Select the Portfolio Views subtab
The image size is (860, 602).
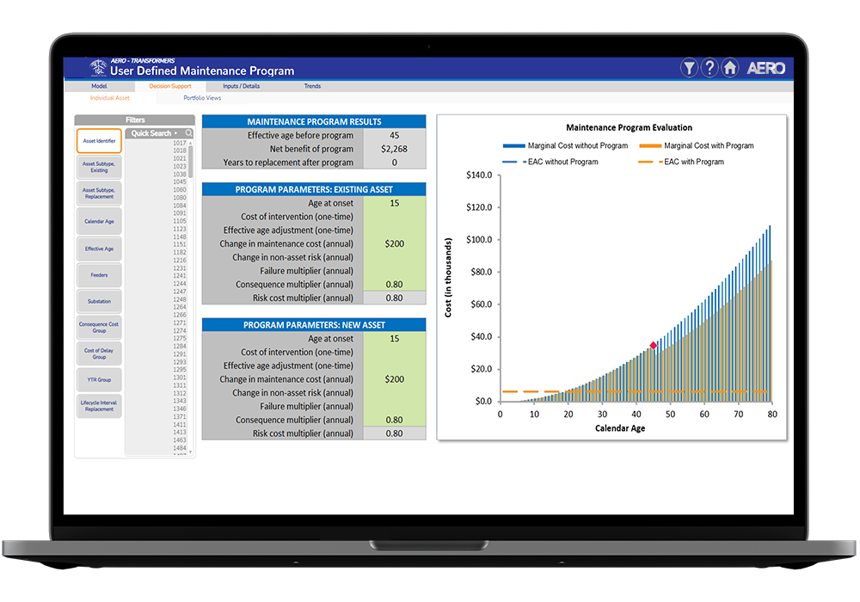[x=202, y=98]
